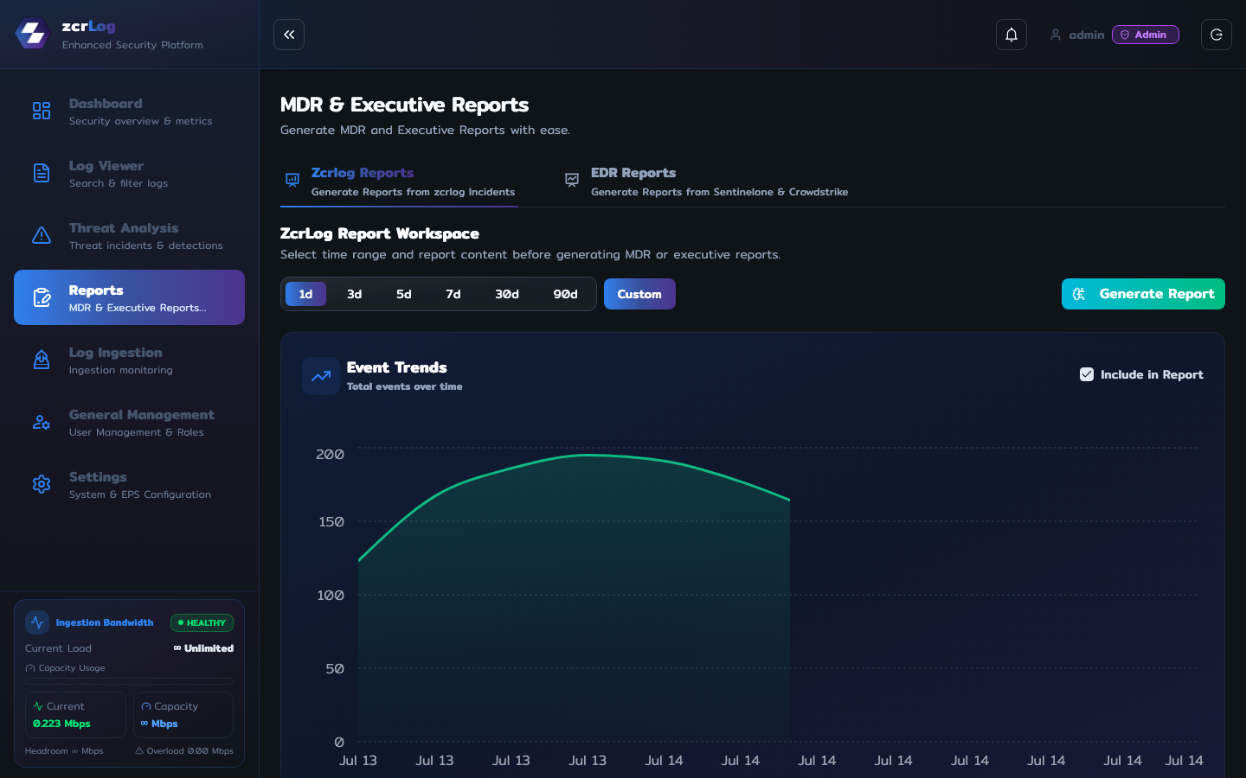Click the Settings gear icon
The width and height of the screenshot is (1246, 778).
tap(42, 484)
